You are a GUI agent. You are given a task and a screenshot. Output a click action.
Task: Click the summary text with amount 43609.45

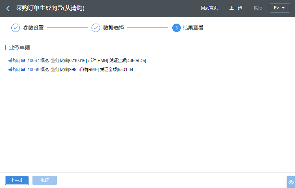(93, 60)
